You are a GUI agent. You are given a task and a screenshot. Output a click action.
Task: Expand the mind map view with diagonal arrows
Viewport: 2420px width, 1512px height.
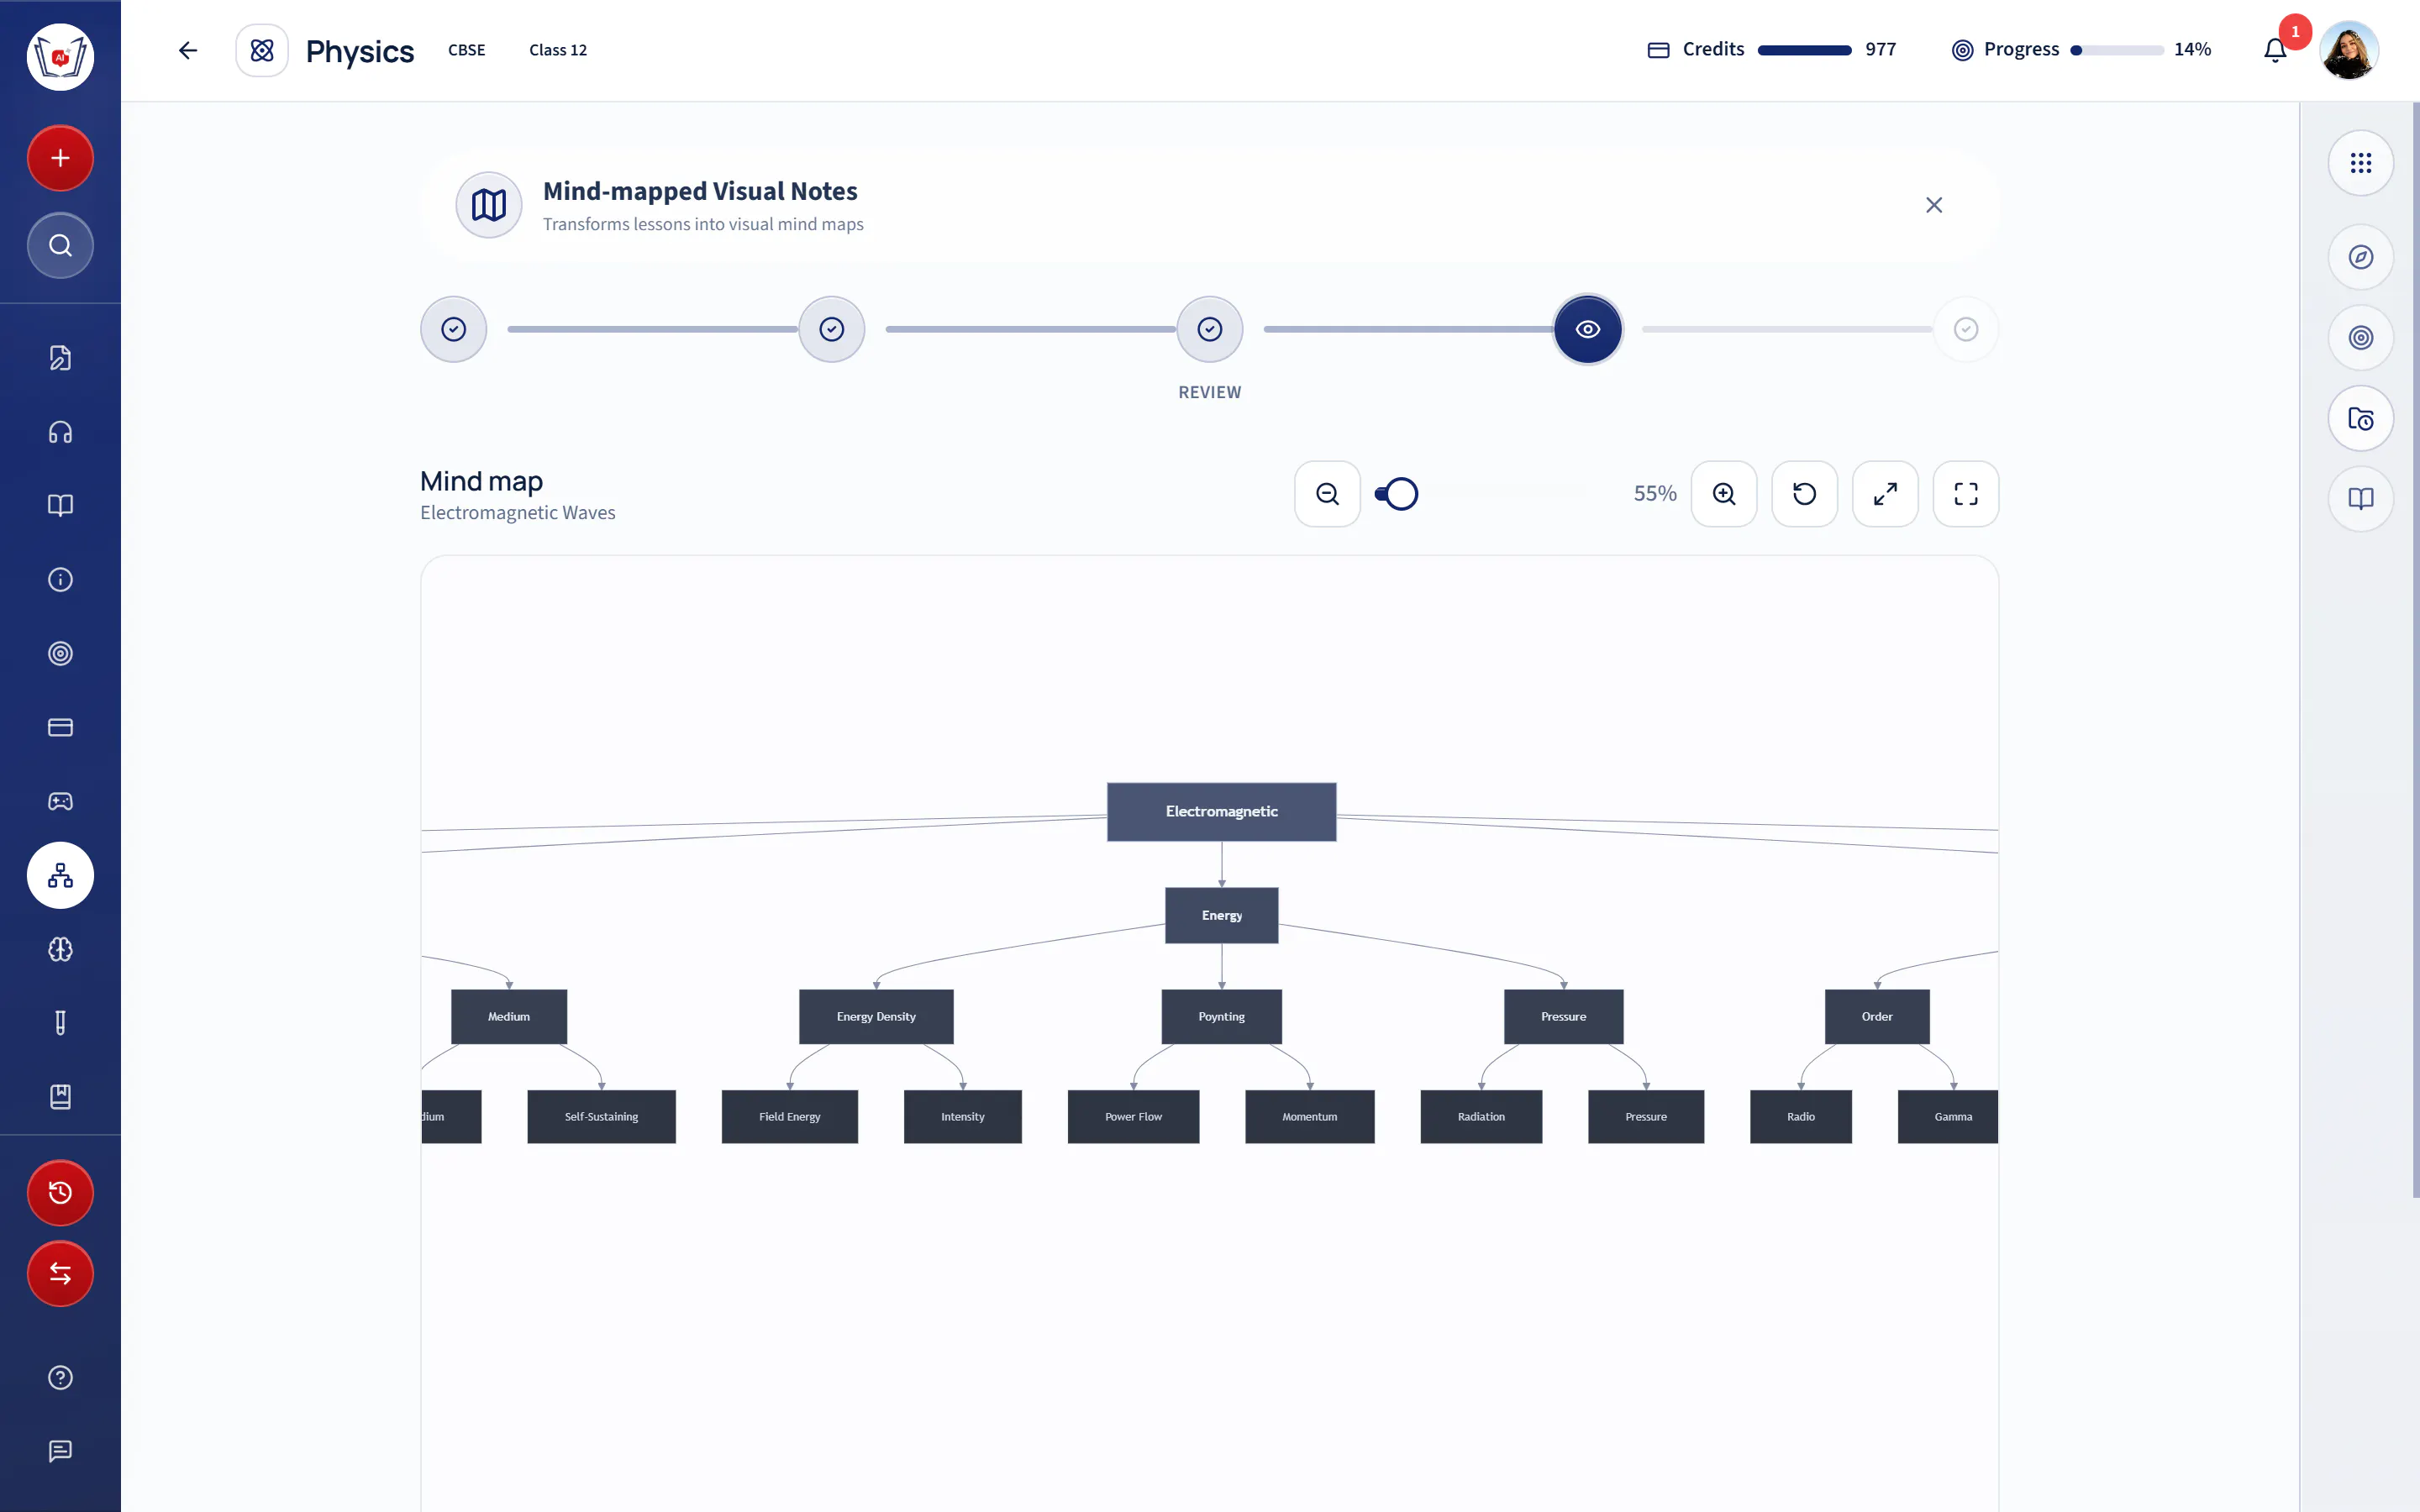pyautogui.click(x=1885, y=494)
